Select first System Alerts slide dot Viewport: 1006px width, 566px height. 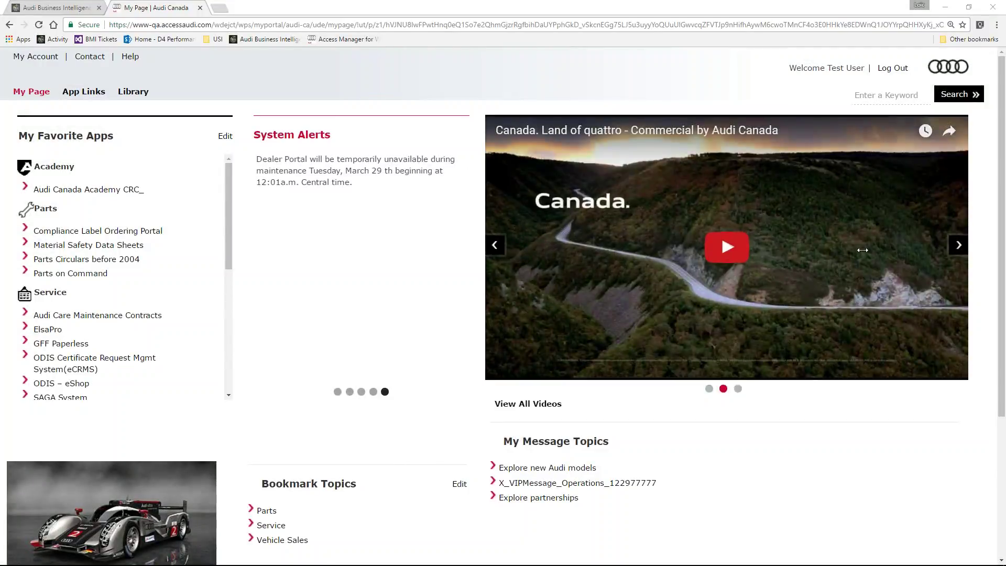(x=337, y=392)
